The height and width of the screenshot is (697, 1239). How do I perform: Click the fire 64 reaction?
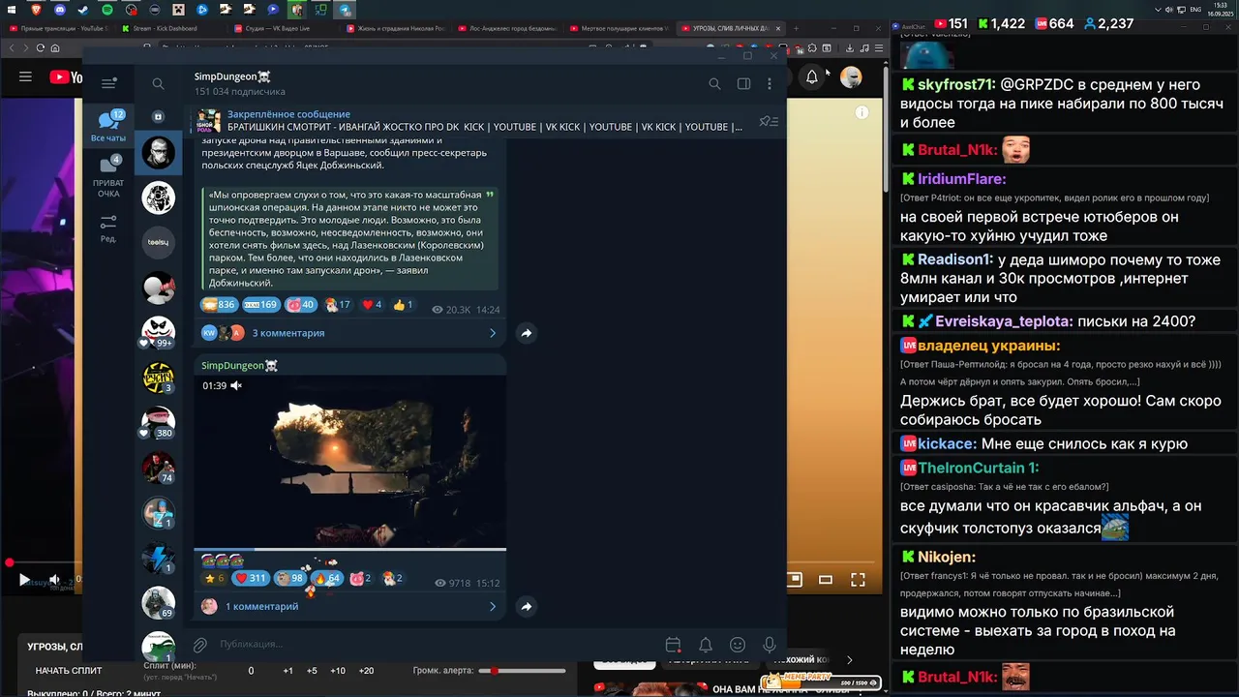point(327,578)
